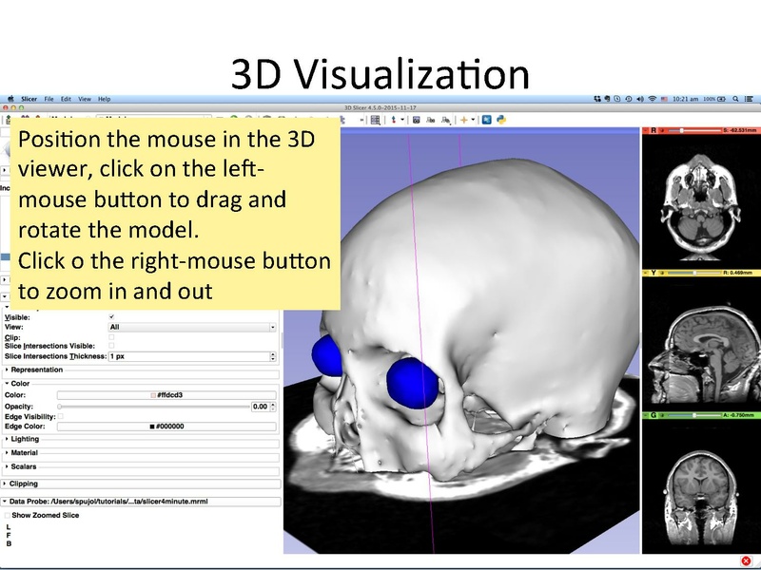The width and height of the screenshot is (761, 570).
Task: Click the Spotlight search icon in menu bar
Action: (734, 98)
